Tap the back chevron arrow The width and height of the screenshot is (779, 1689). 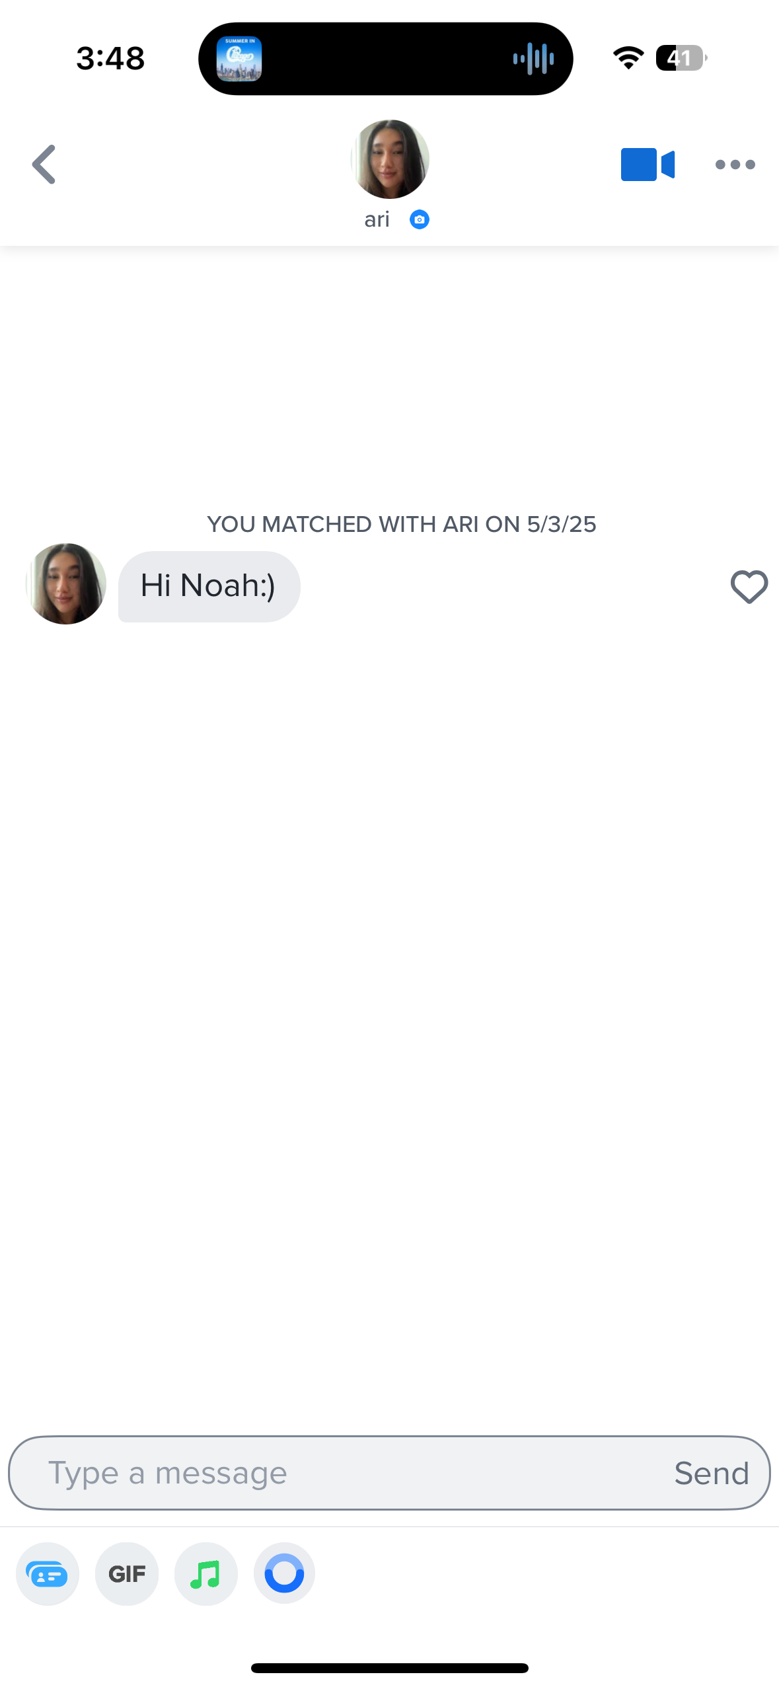[44, 164]
